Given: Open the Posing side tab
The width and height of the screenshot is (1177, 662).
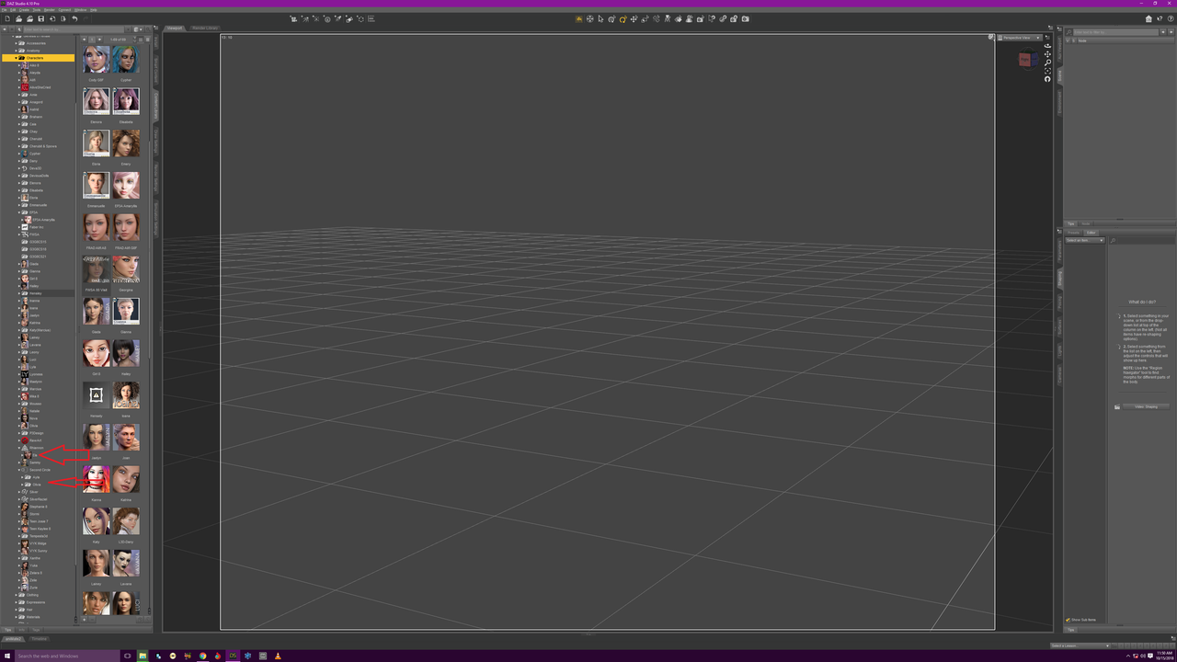Looking at the screenshot, I should coord(1059,302).
